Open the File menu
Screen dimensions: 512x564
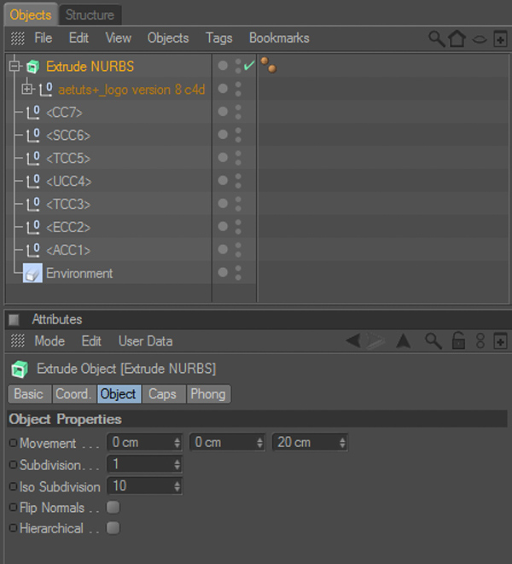tap(44, 38)
